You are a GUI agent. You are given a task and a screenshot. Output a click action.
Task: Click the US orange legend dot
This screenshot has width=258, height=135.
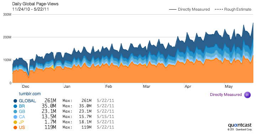15,128
